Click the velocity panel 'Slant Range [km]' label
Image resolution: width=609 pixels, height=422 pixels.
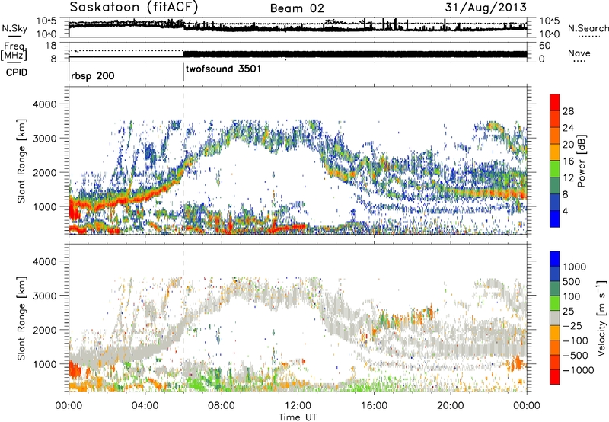pyautogui.click(x=22, y=318)
